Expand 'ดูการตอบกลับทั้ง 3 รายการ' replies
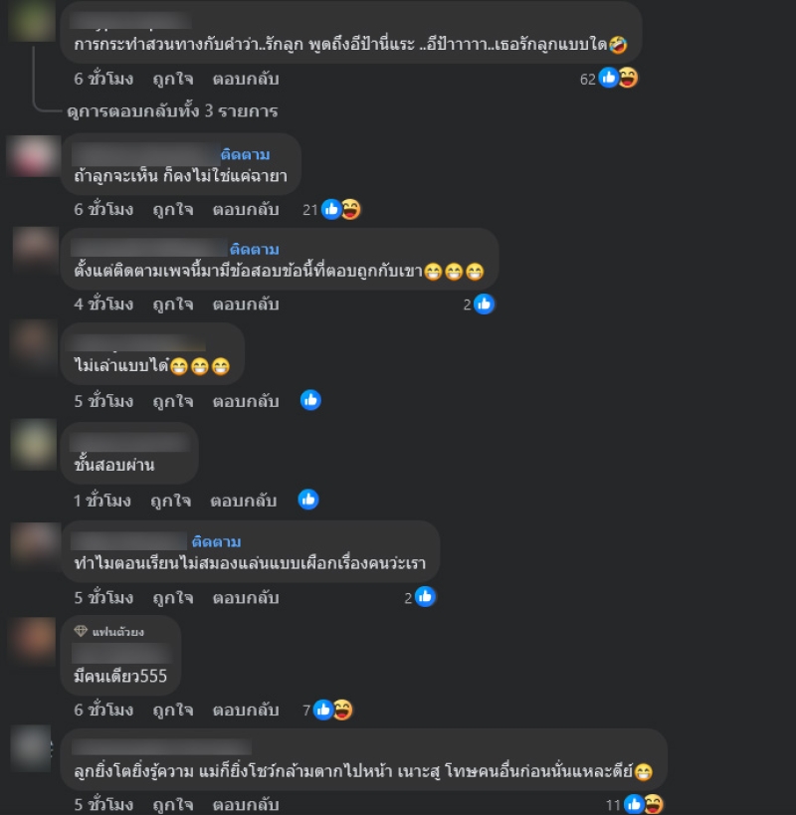Screen dimensions: 796x815 pos(172,111)
